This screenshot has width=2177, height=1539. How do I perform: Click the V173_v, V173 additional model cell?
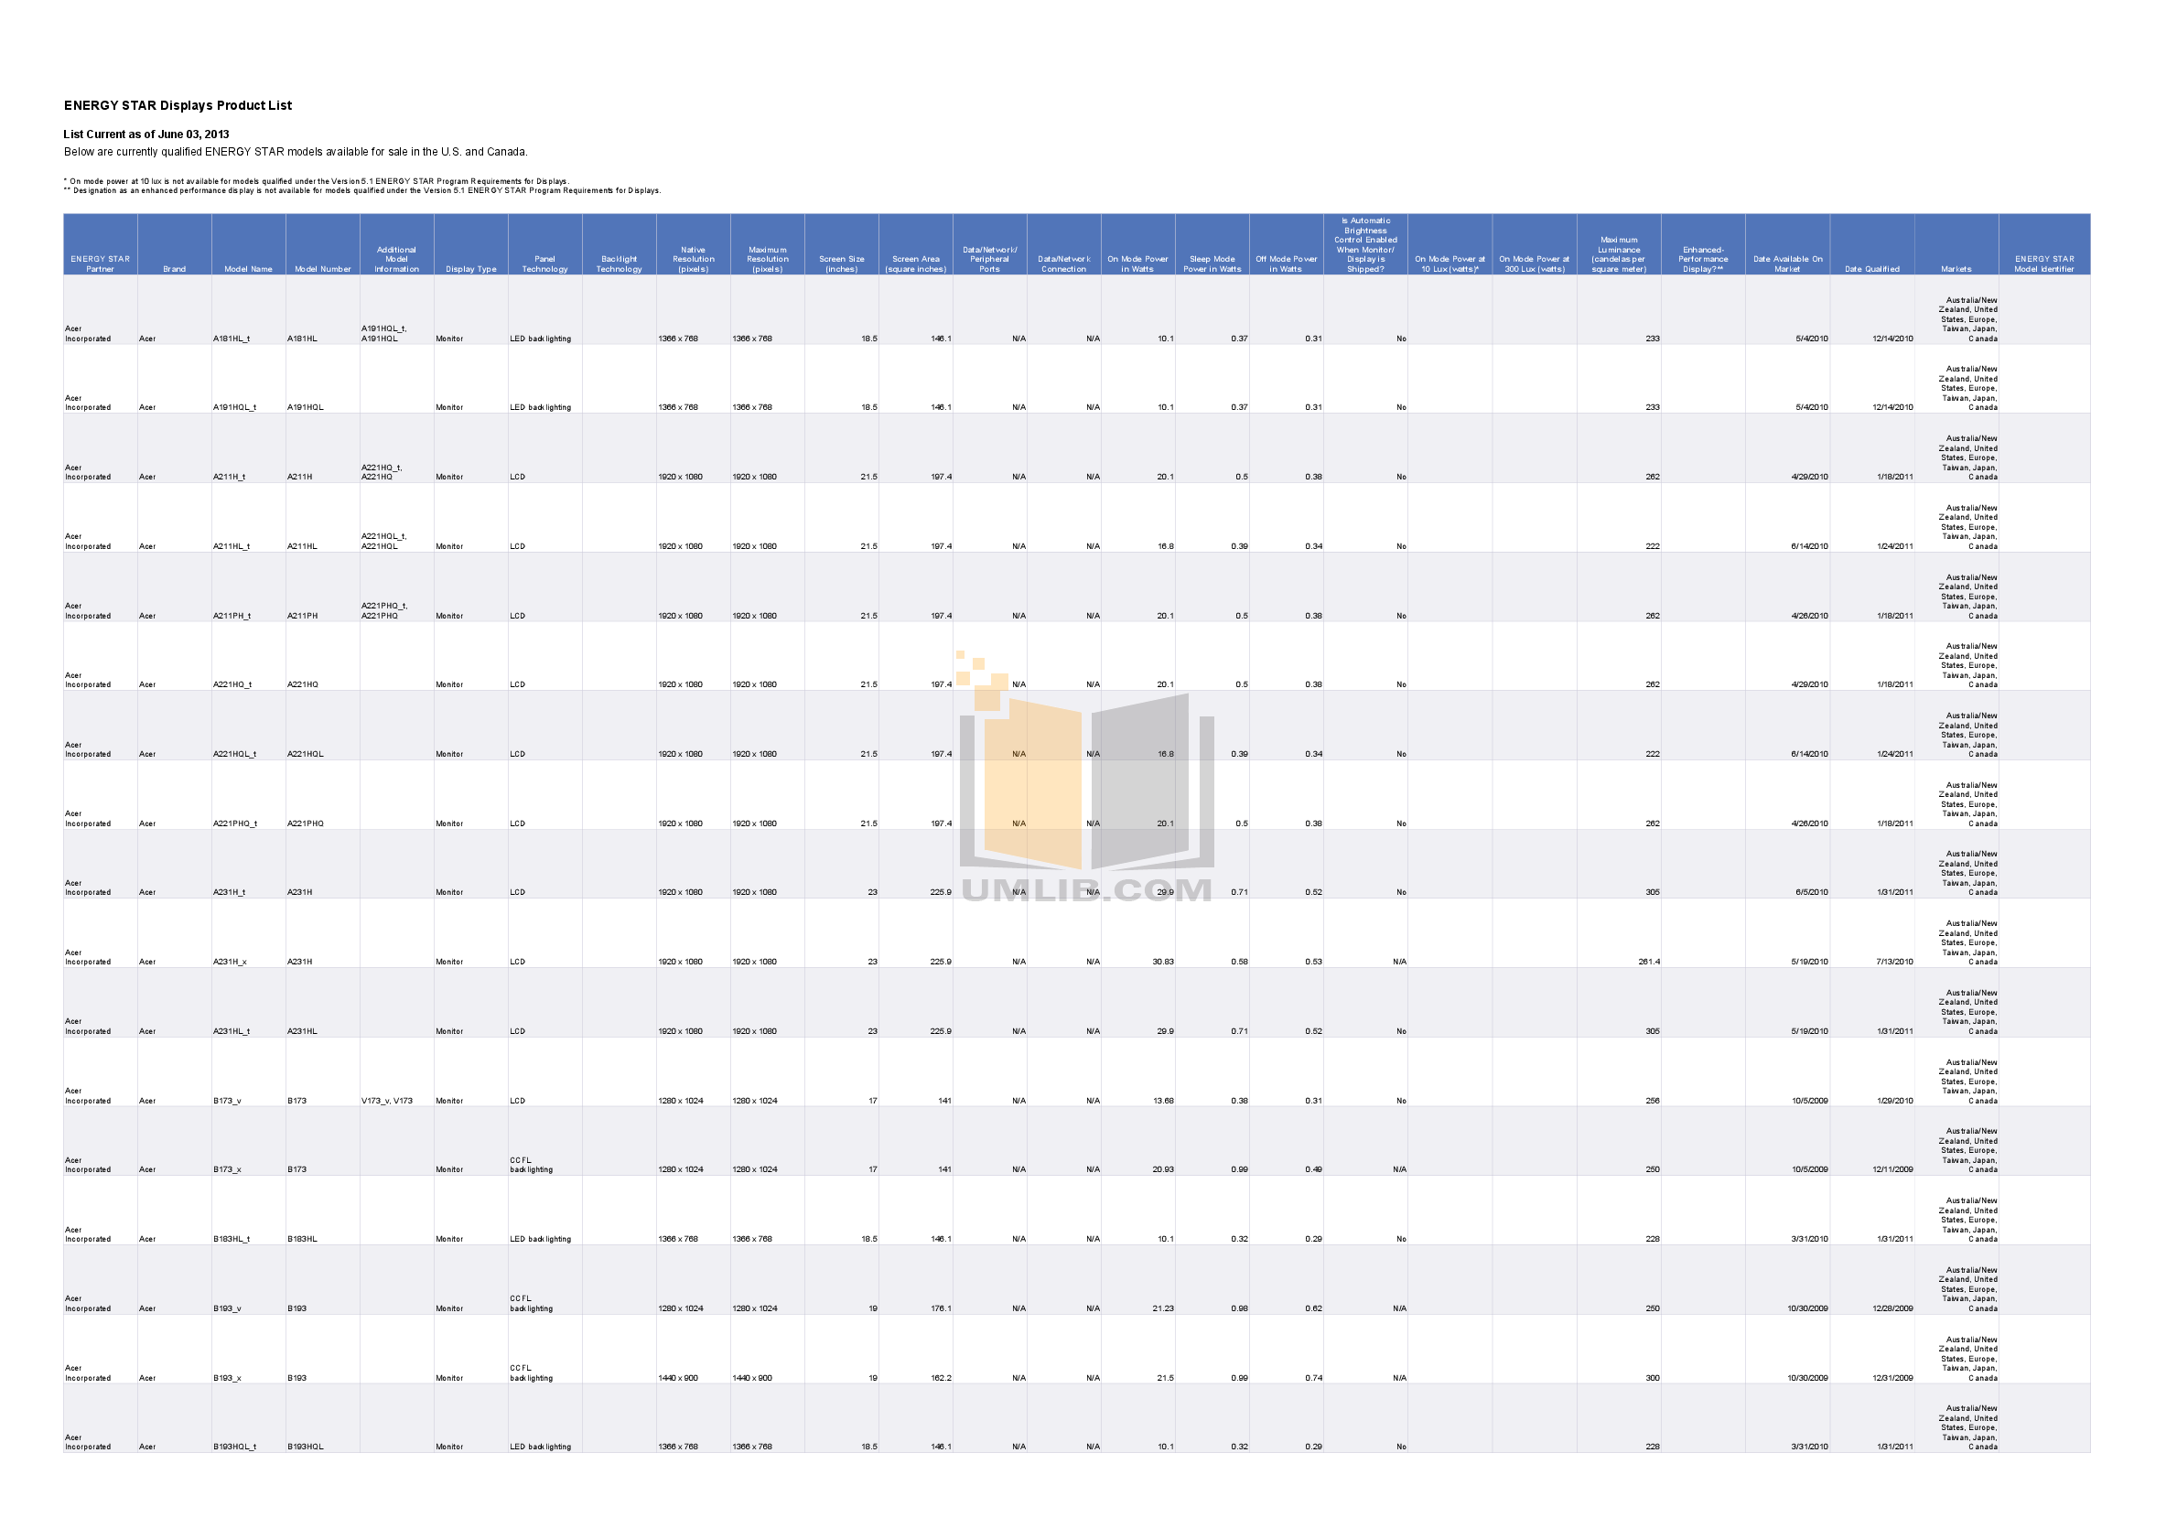tap(387, 1101)
